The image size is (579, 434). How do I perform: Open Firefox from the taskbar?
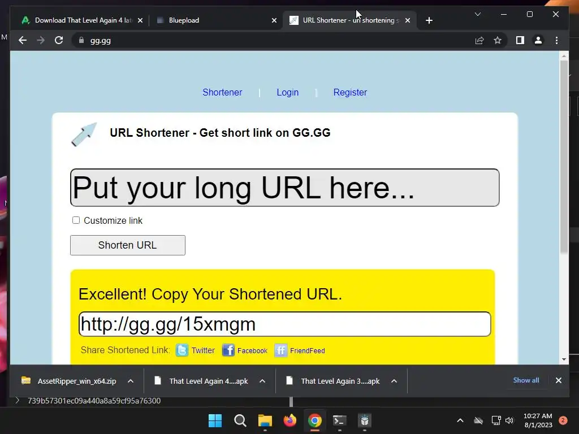click(x=290, y=420)
